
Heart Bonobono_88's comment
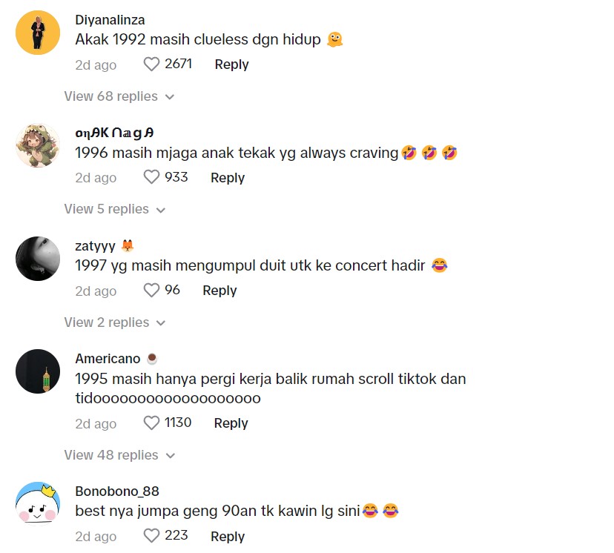pos(151,536)
